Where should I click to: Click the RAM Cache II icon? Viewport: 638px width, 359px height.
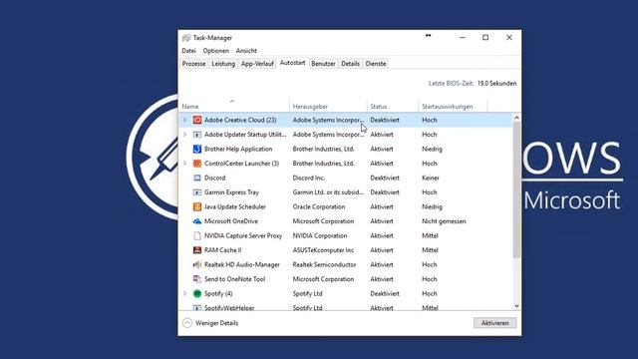tap(197, 250)
